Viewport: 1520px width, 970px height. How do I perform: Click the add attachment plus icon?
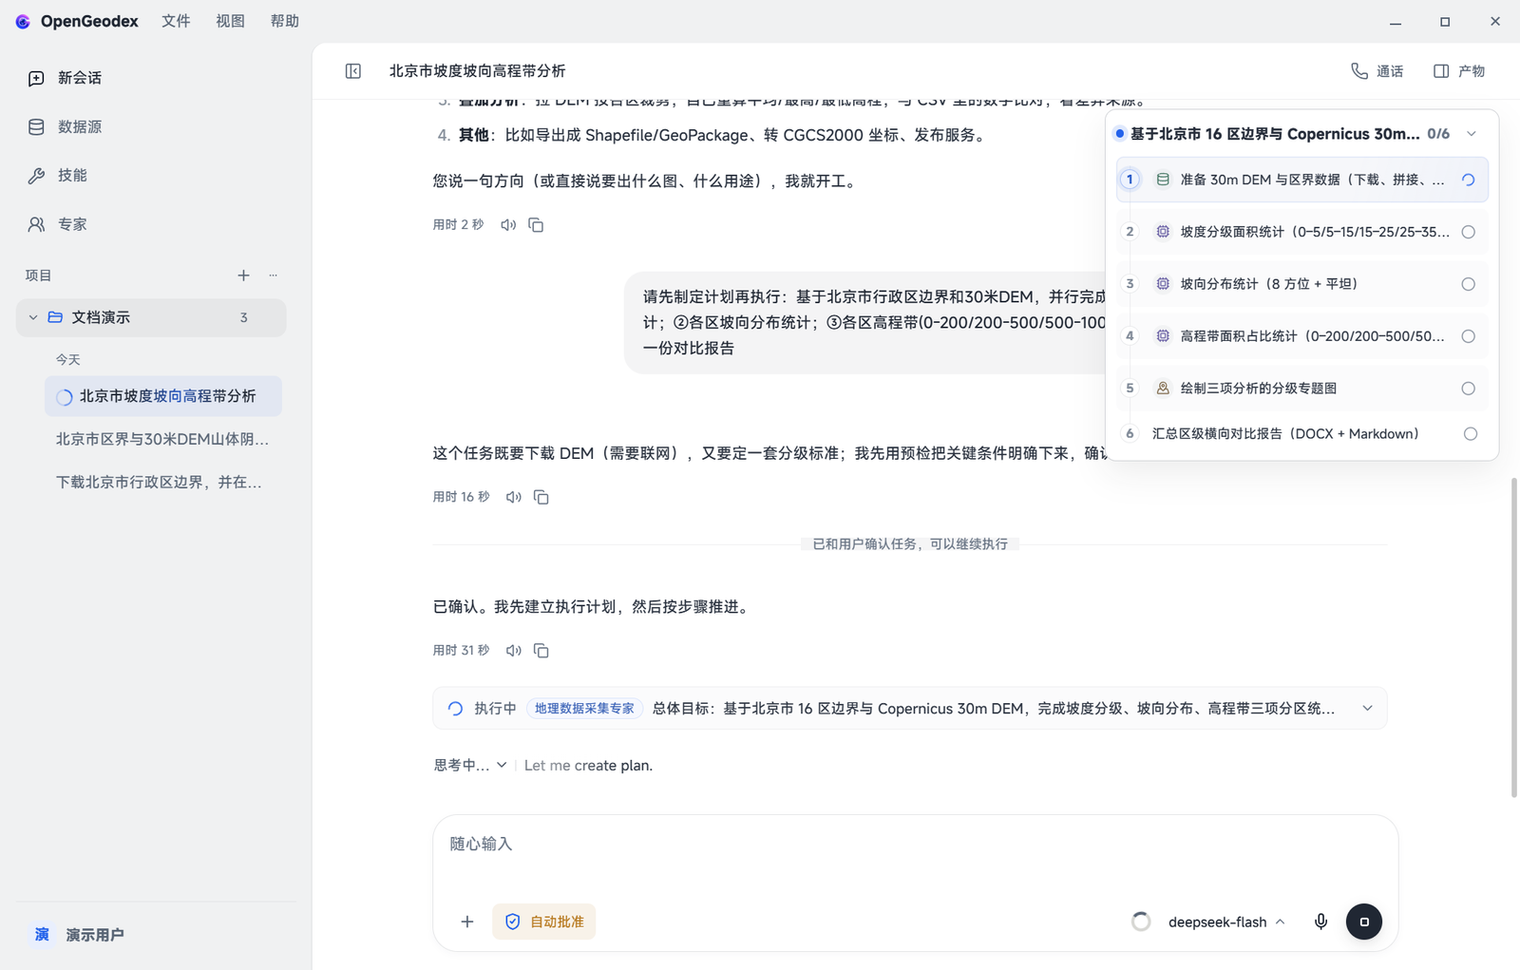(x=467, y=922)
